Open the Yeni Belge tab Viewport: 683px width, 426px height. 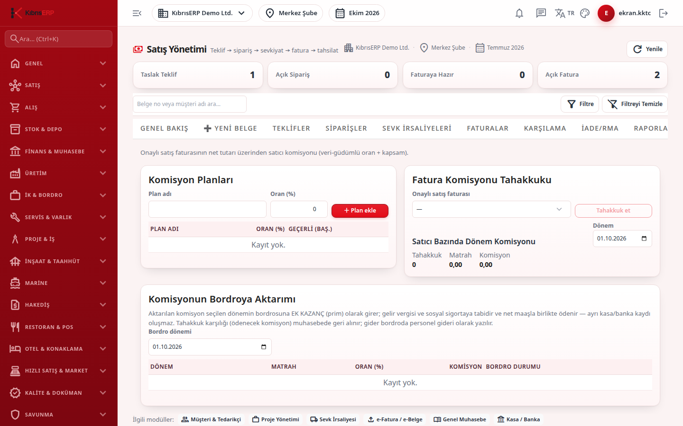(230, 128)
